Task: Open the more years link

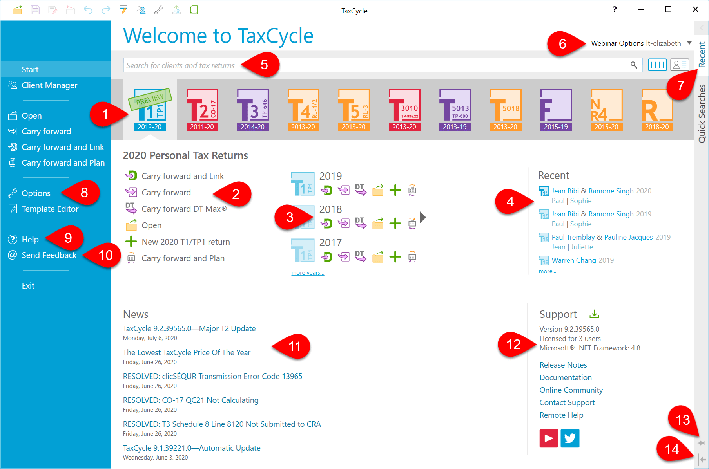Action: tap(308, 272)
